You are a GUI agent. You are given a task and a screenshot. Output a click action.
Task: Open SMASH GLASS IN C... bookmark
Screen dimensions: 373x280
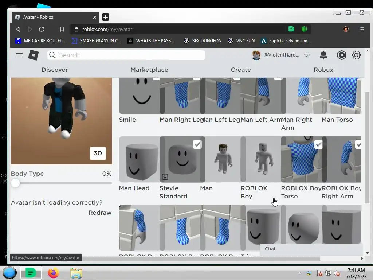click(97, 41)
